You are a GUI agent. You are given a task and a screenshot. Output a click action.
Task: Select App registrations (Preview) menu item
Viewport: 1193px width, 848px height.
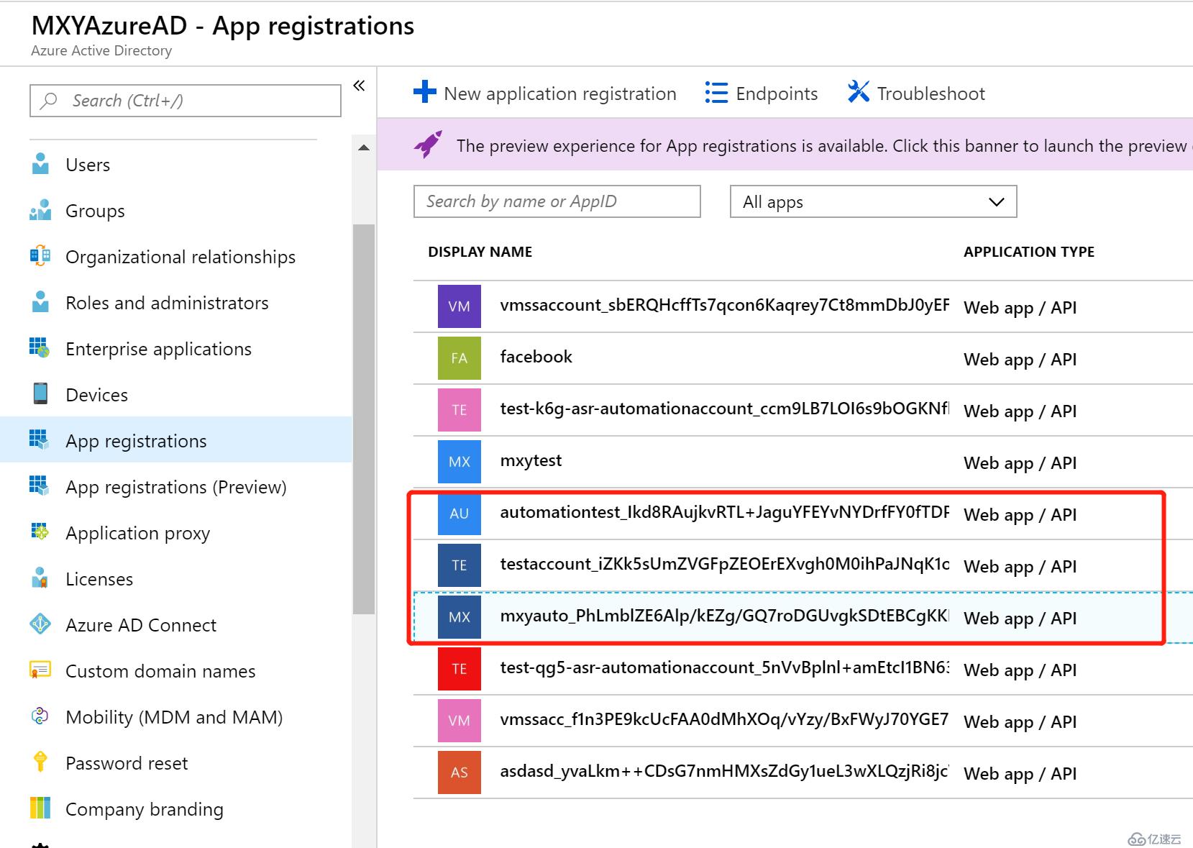(176, 487)
